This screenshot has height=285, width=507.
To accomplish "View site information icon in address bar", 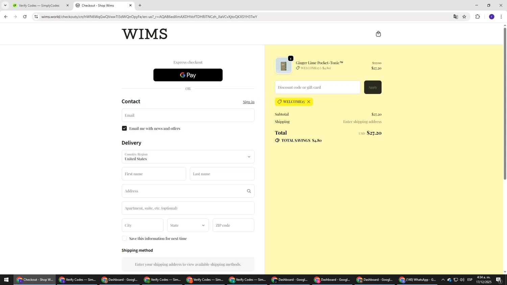I will (x=36, y=17).
